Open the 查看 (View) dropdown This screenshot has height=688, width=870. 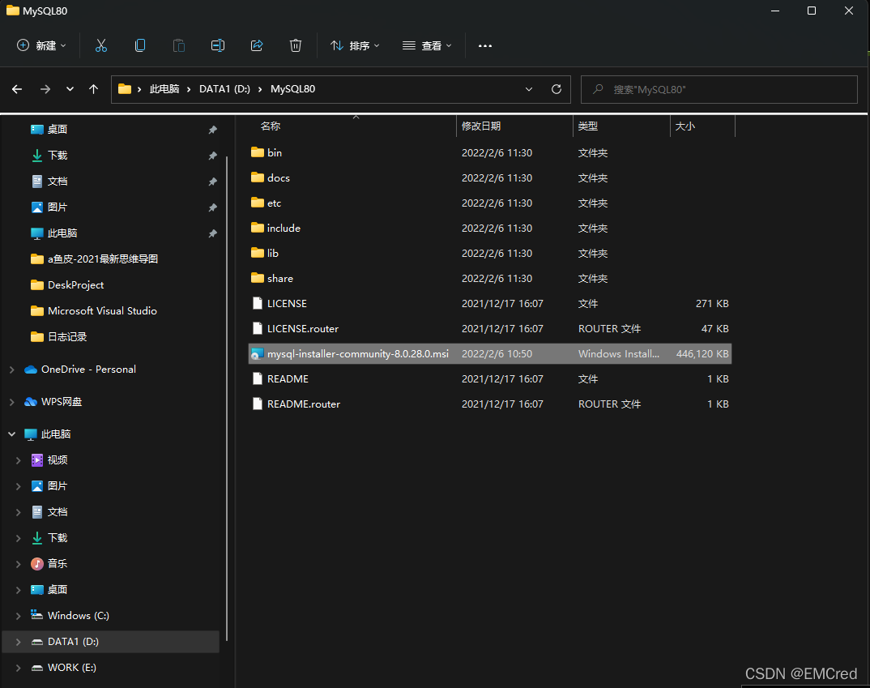pyautogui.click(x=427, y=45)
